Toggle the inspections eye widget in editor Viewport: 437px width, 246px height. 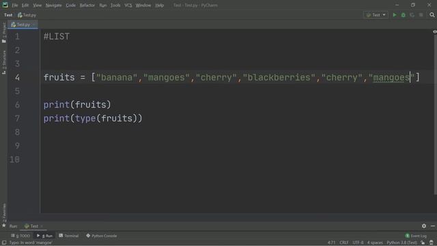click(434, 32)
